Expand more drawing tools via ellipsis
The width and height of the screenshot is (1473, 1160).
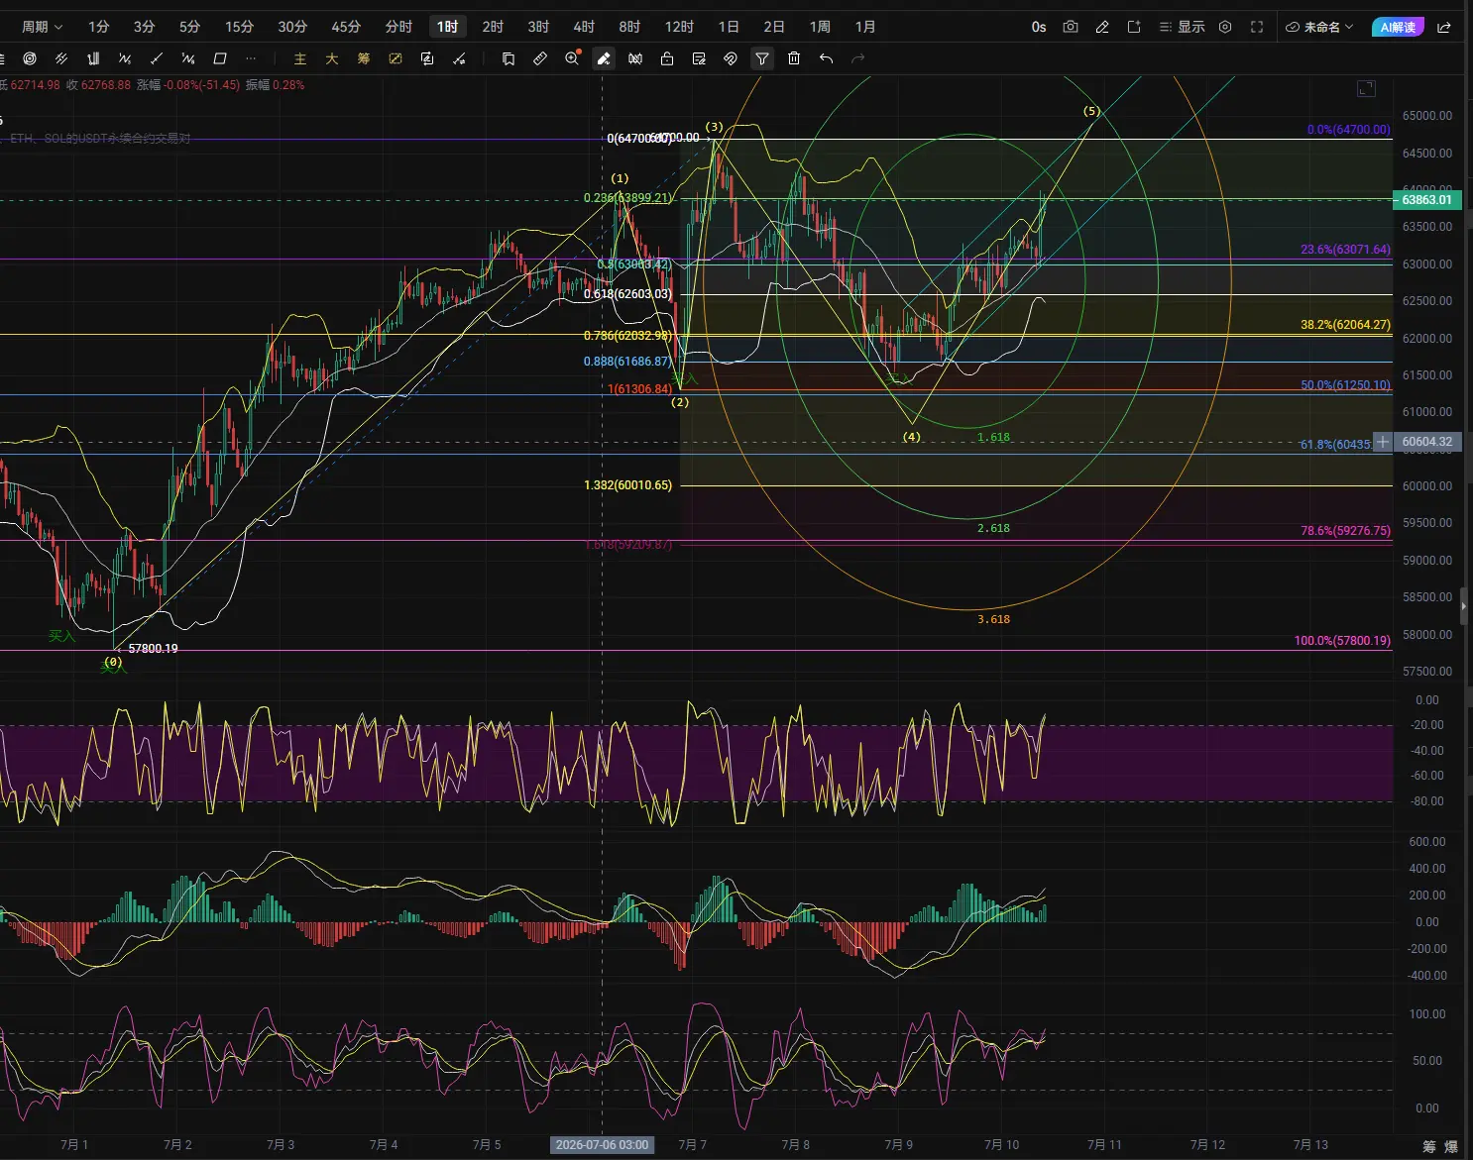click(x=251, y=58)
